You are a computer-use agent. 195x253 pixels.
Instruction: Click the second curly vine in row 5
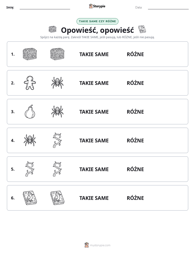click(57, 169)
